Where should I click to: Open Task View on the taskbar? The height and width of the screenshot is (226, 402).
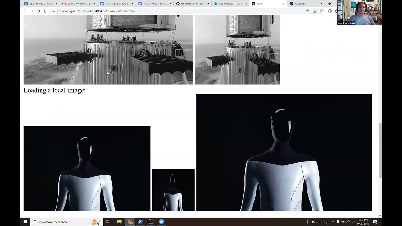coord(108,222)
